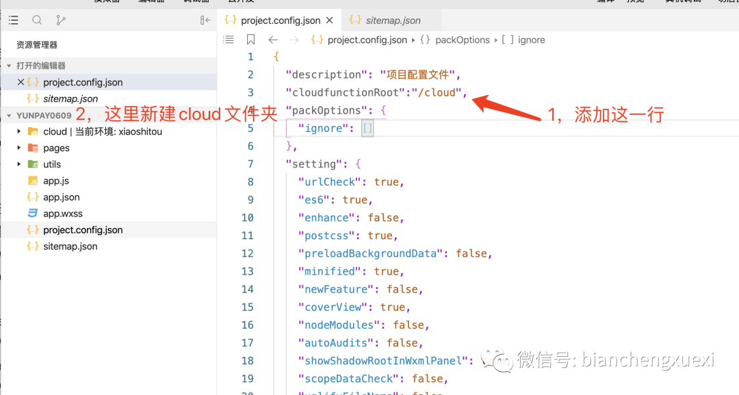Click the "urlCheck" setting key

click(329, 182)
